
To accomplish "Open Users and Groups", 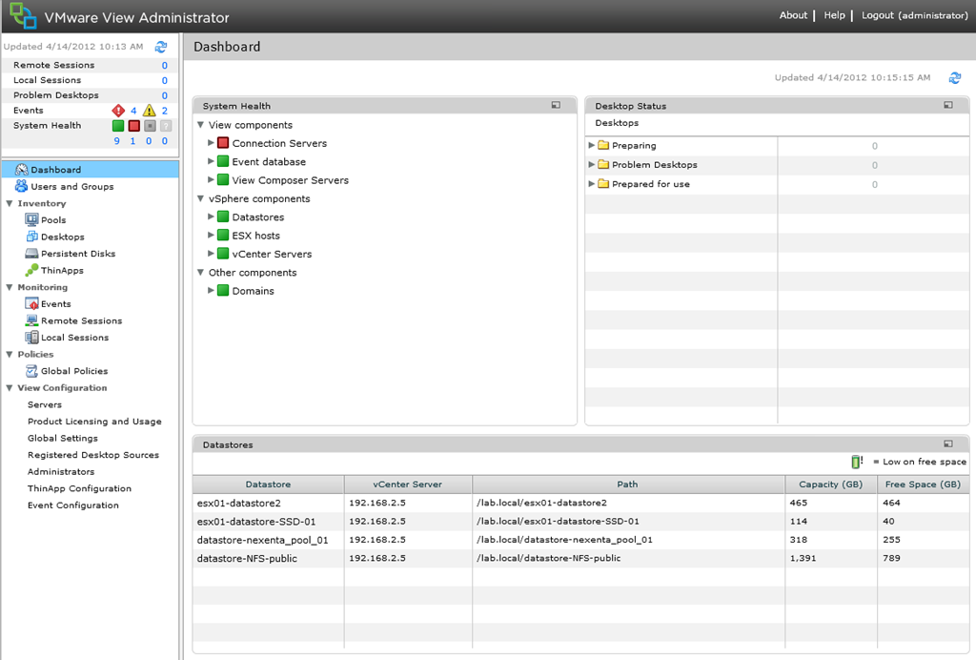I will 72,186.
